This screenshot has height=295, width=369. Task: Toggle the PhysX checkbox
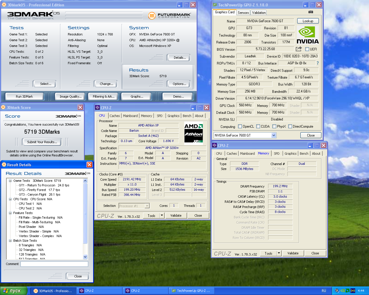tap(274, 126)
